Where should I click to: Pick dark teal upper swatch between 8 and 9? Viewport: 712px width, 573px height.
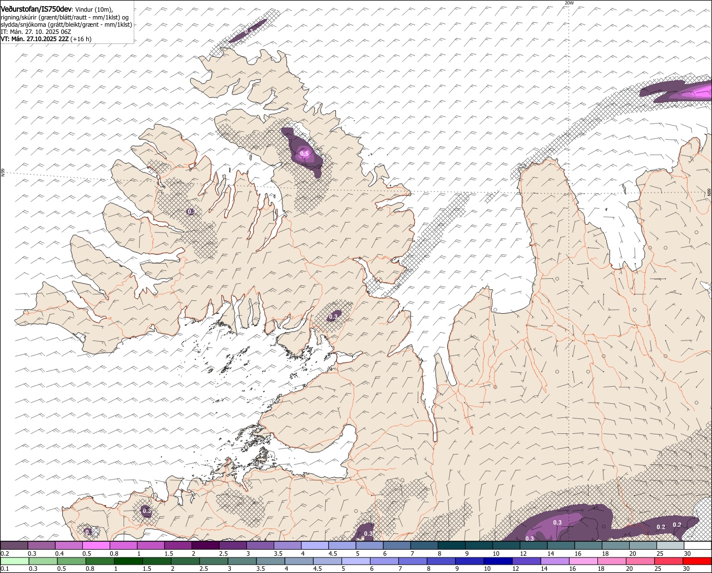[x=451, y=545]
